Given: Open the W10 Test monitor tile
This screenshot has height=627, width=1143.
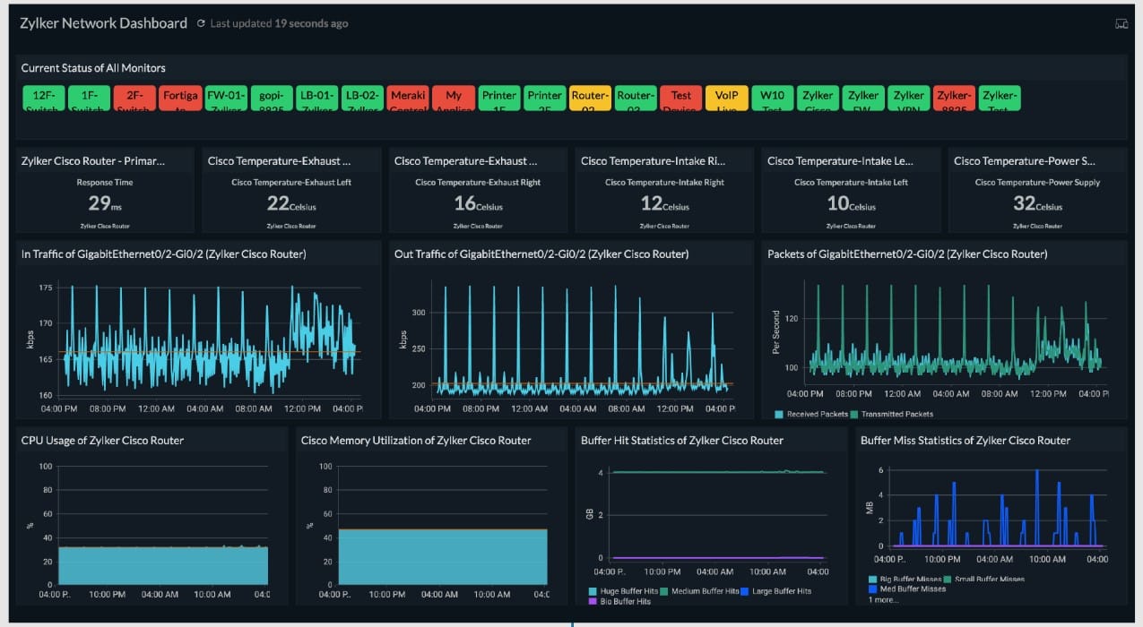Looking at the screenshot, I should click(x=773, y=99).
